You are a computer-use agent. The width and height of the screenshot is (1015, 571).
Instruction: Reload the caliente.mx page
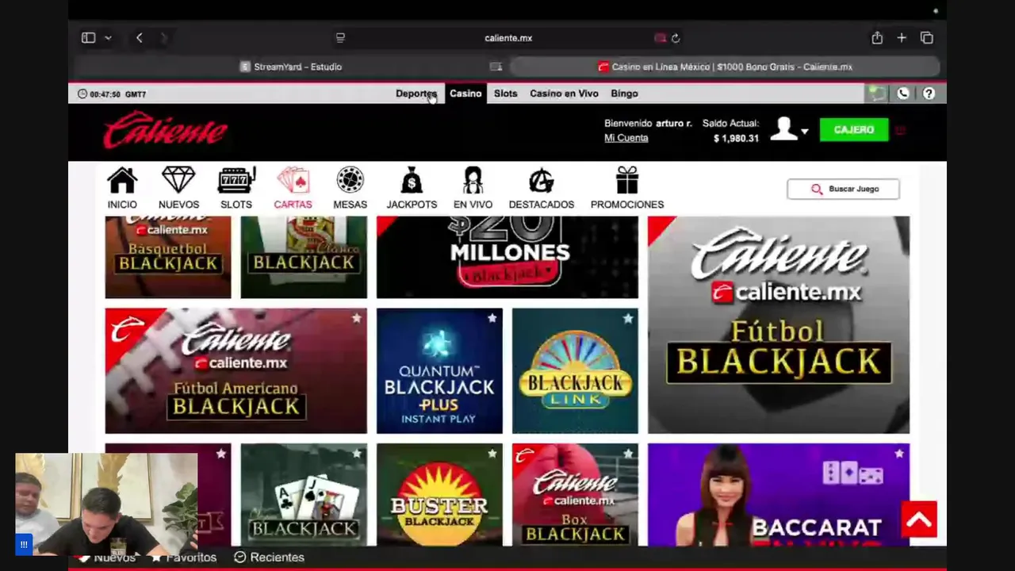[676, 38]
